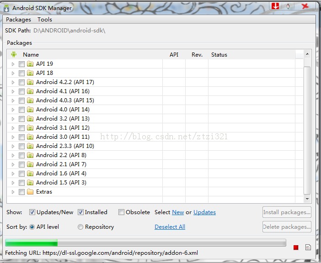The image size is (321, 263).
Task: Click the Android 3.1 folder icon
Action: (30, 128)
